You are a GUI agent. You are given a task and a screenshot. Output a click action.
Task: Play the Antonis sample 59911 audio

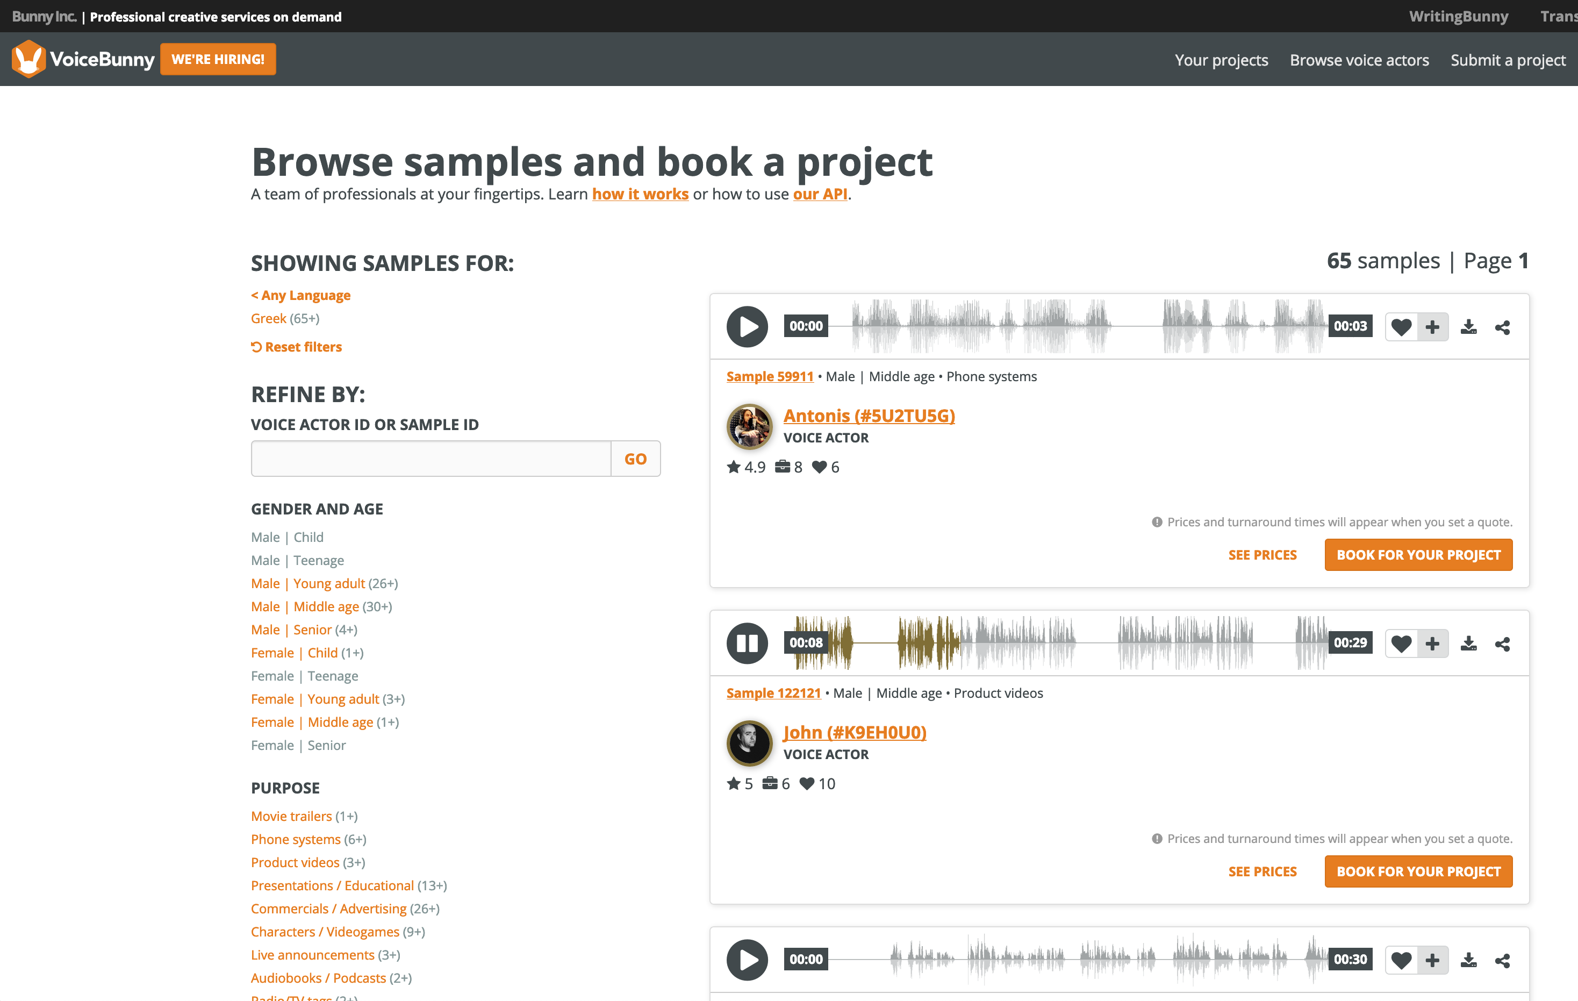(747, 326)
